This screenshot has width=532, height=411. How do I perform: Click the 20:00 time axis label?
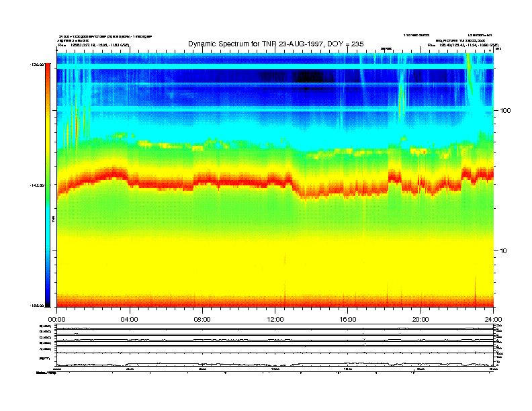click(420, 320)
